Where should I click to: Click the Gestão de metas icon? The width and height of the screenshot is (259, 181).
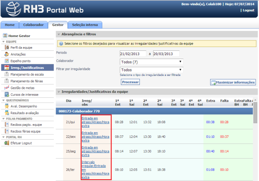7,87
